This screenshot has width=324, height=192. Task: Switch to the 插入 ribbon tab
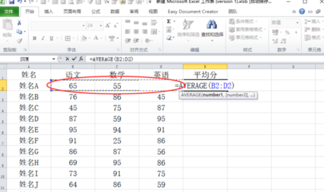point(49,11)
